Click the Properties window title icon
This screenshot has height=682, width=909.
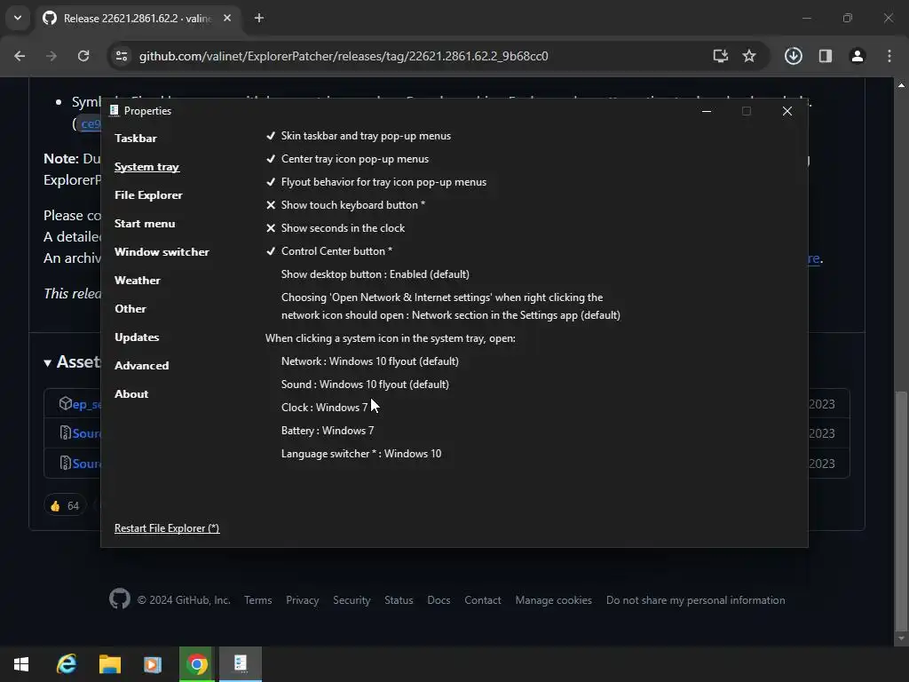[x=115, y=110]
